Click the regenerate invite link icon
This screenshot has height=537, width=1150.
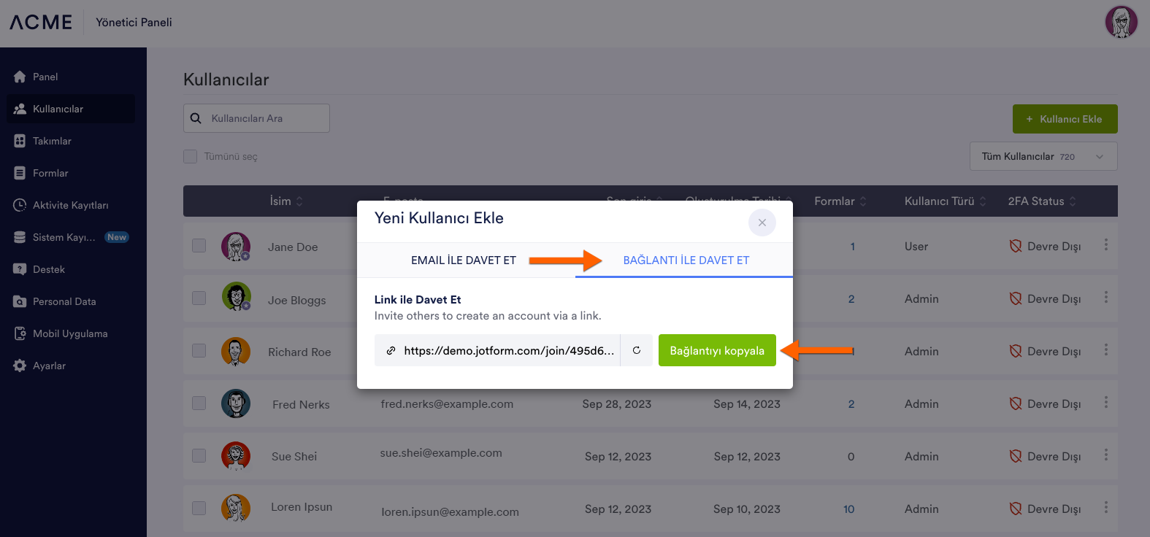point(637,350)
